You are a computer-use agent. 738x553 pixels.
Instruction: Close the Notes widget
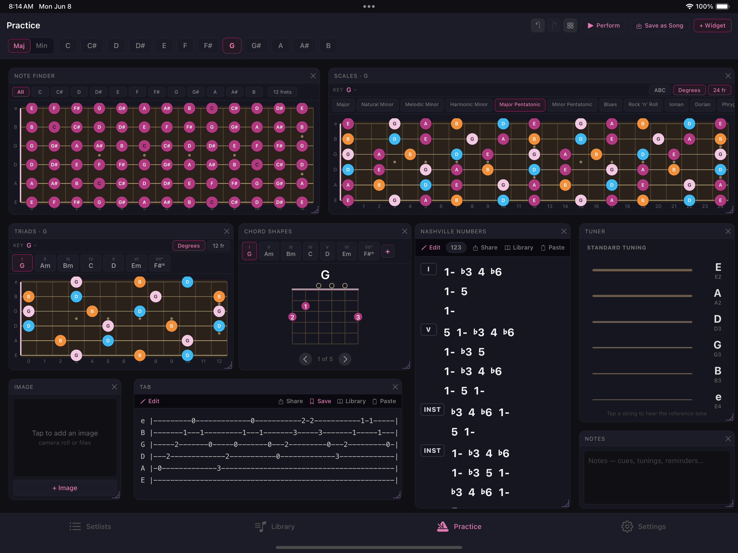pyautogui.click(x=728, y=439)
